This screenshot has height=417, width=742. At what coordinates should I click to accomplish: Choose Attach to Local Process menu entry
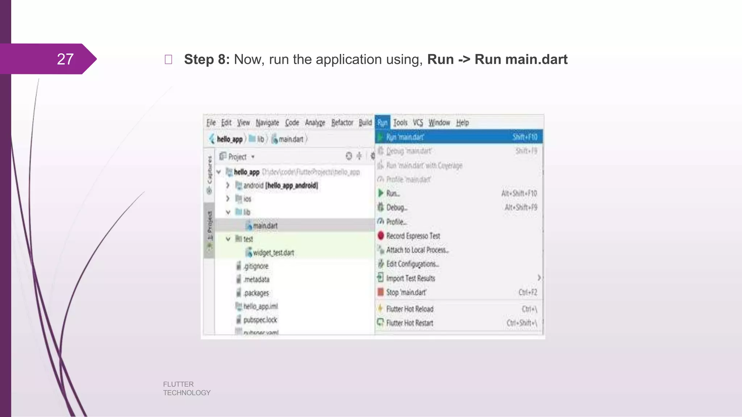pos(417,250)
